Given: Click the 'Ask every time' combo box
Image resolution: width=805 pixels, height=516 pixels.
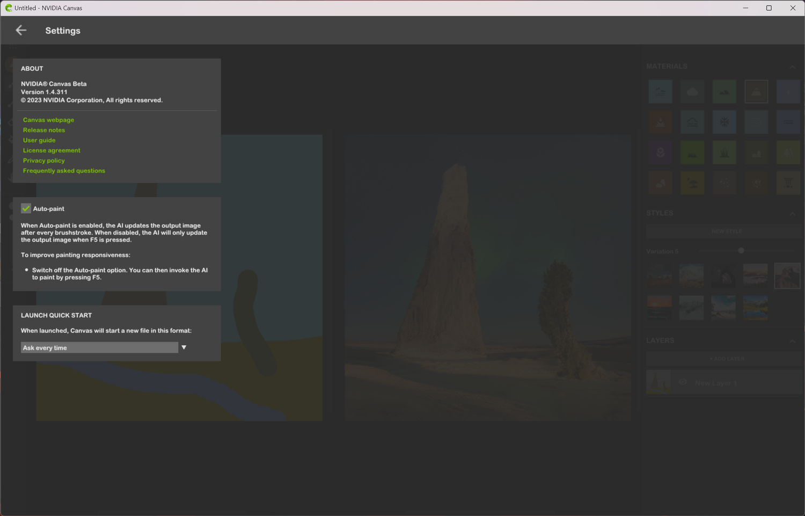Looking at the screenshot, I should tap(99, 347).
